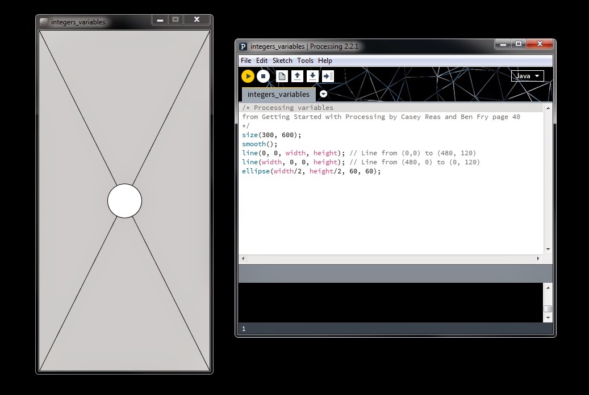
Task: Save the sketch with the down-arrow icon
Action: pyautogui.click(x=312, y=77)
